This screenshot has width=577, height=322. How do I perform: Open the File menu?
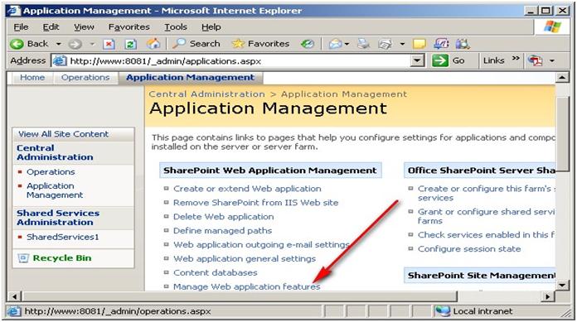click(21, 27)
